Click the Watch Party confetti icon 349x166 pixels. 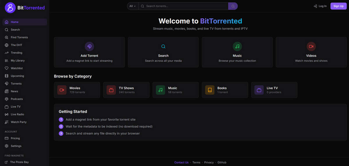click(7, 122)
